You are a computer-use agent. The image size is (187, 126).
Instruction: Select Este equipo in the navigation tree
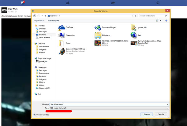click(x=42, y=67)
